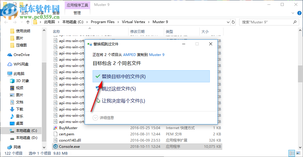Close the replace or skip files dialog

[211, 44]
